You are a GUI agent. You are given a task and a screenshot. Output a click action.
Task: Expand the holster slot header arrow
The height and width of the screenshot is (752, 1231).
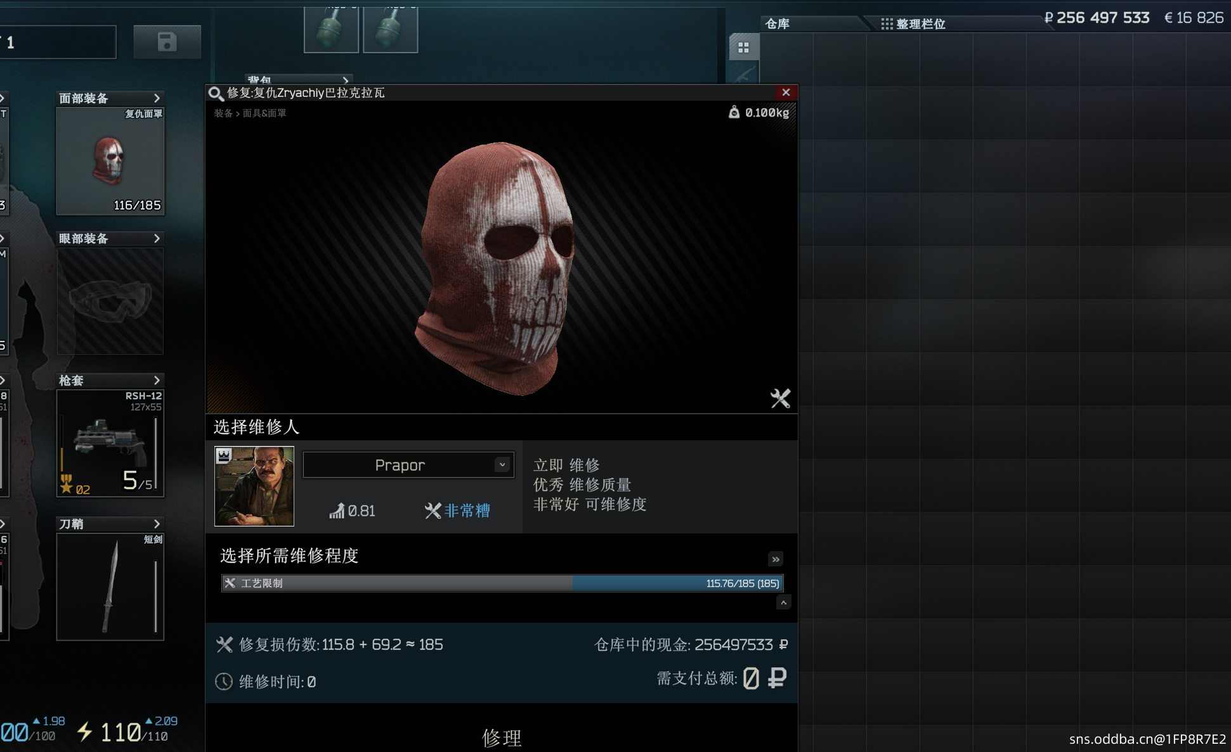coord(157,380)
